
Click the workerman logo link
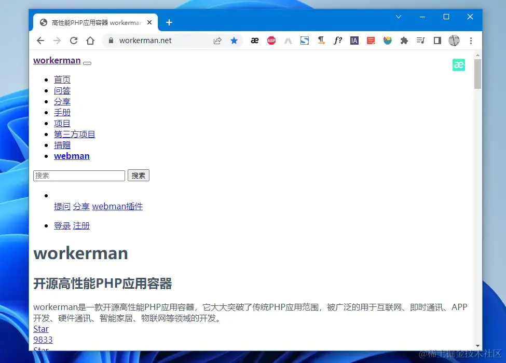tap(57, 60)
